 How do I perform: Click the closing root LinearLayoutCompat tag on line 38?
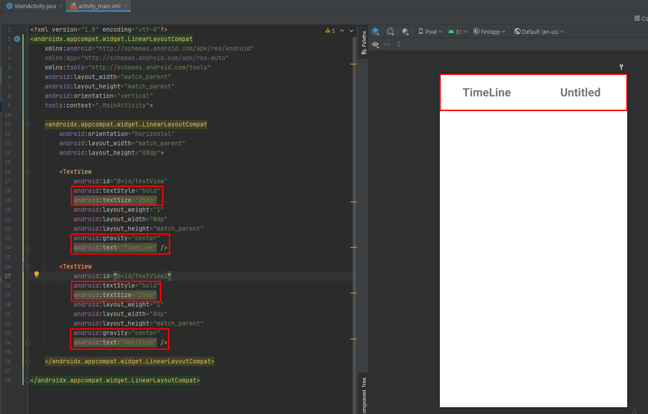click(x=115, y=380)
